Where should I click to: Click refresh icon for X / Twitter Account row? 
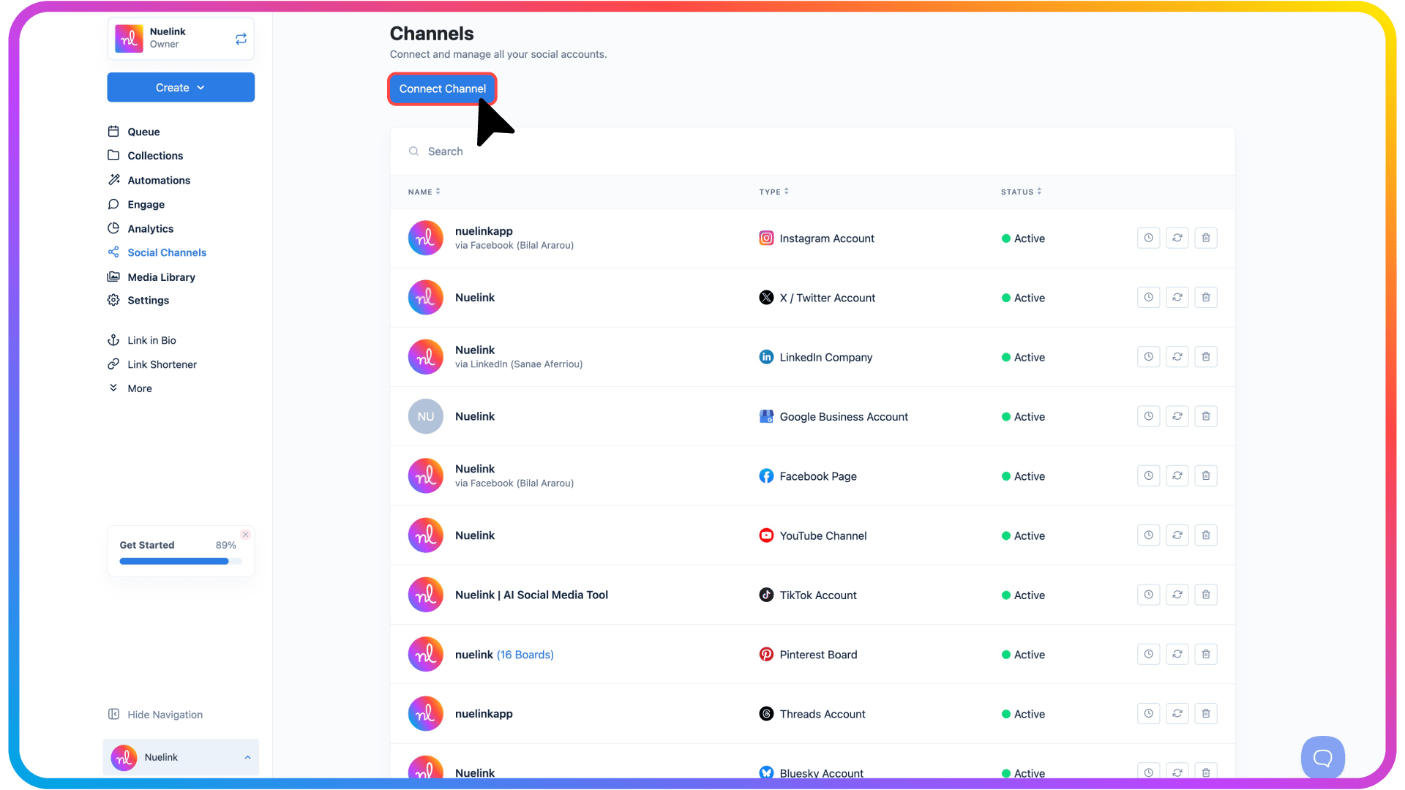(1177, 298)
